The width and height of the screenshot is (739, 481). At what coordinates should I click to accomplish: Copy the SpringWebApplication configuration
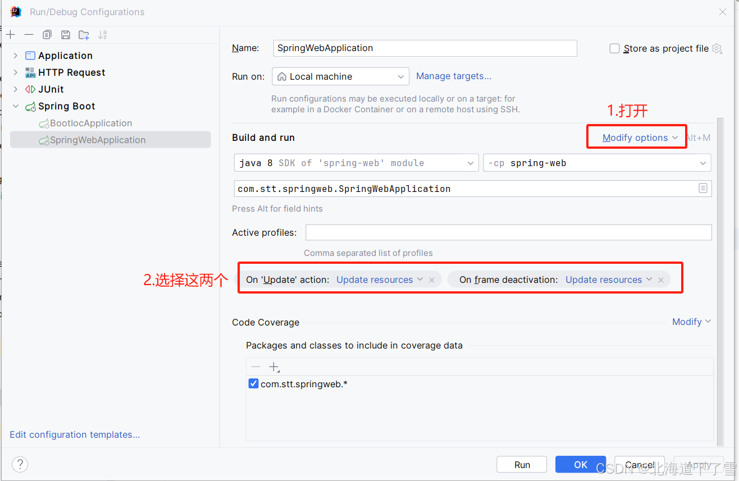pyautogui.click(x=47, y=34)
